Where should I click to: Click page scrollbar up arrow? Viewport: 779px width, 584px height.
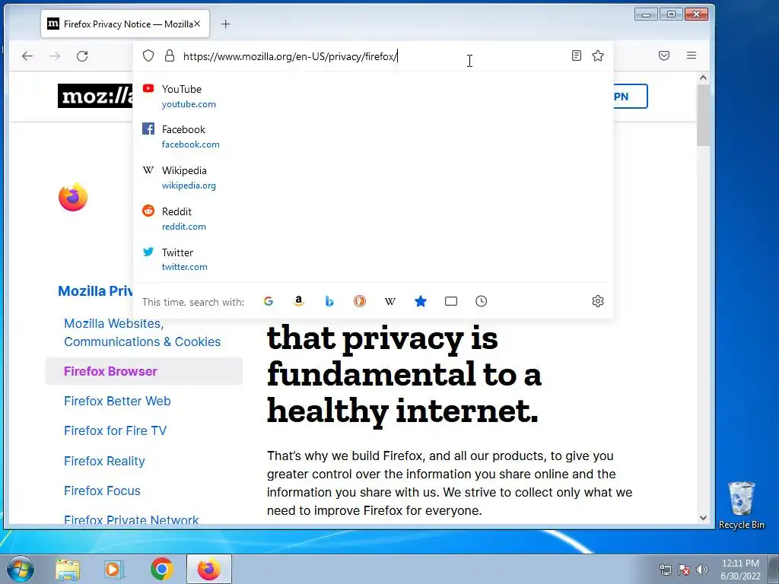click(703, 78)
